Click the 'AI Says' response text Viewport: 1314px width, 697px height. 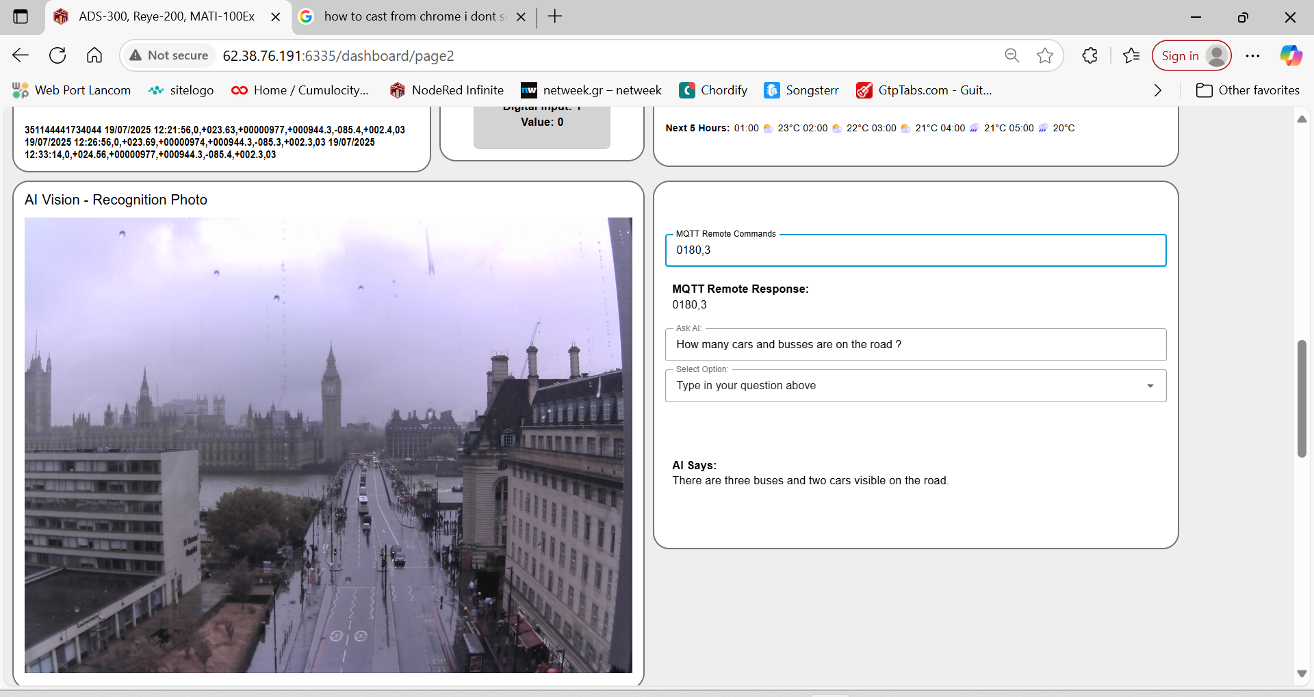(810, 481)
